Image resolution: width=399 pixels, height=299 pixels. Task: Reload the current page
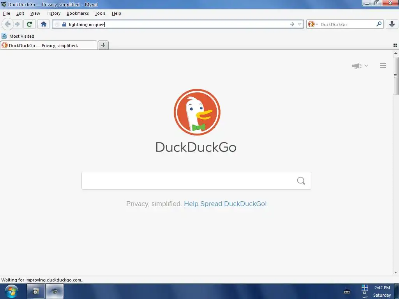[29, 24]
